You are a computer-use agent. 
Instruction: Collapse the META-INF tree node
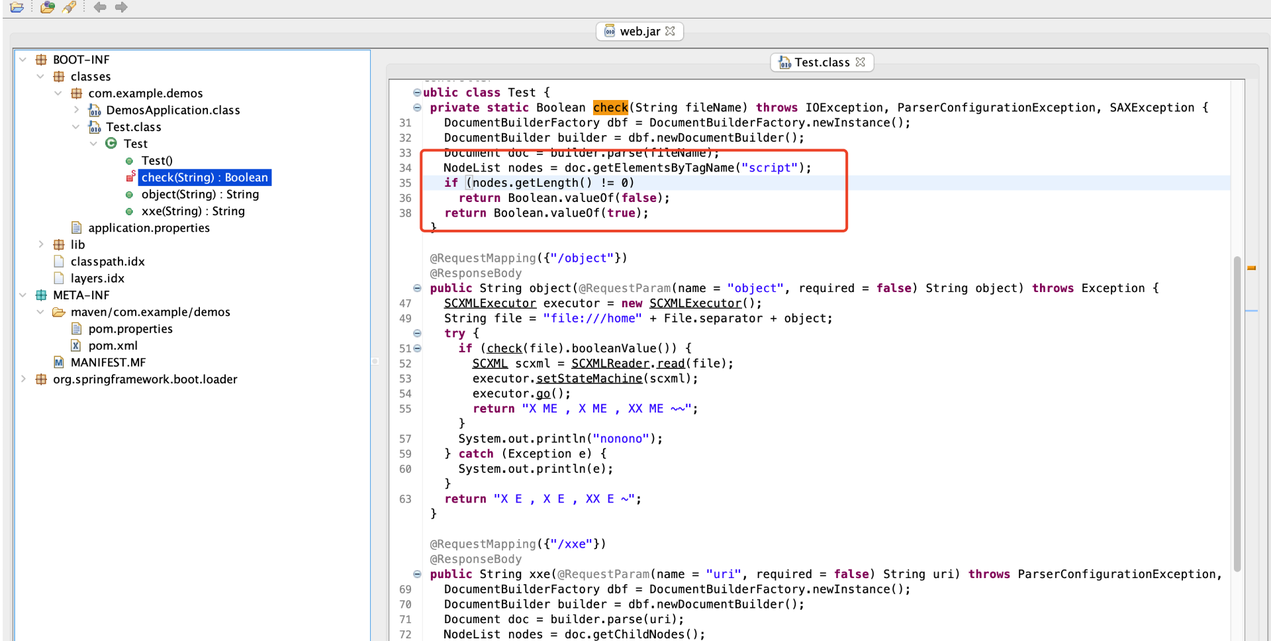[x=23, y=295]
